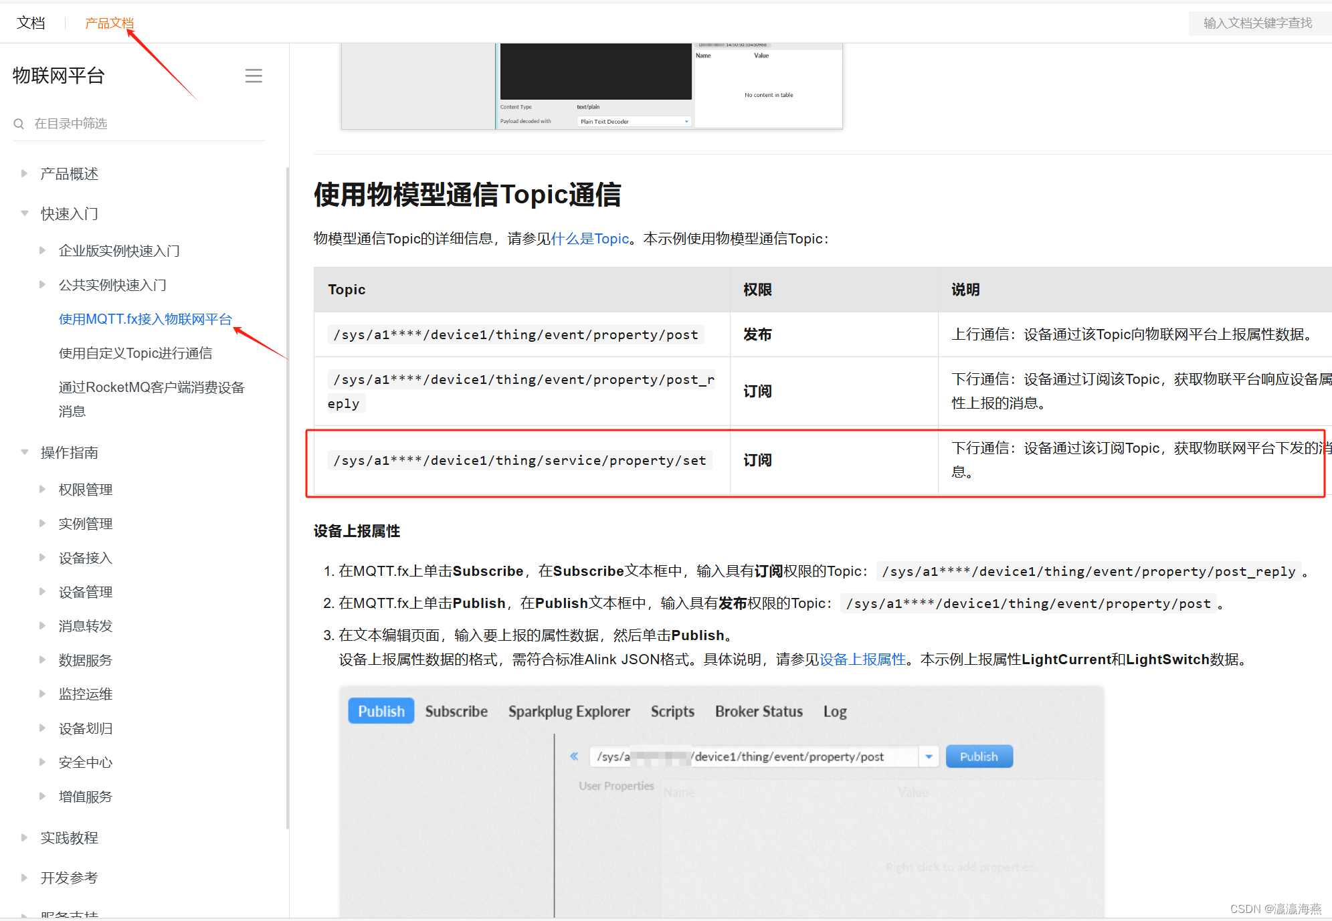Select 产品文档 in the top navigation

(x=109, y=22)
